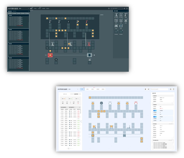The image size is (184, 158).
Task: Click the highlighted first tab in light header
Action: click(x=82, y=89)
